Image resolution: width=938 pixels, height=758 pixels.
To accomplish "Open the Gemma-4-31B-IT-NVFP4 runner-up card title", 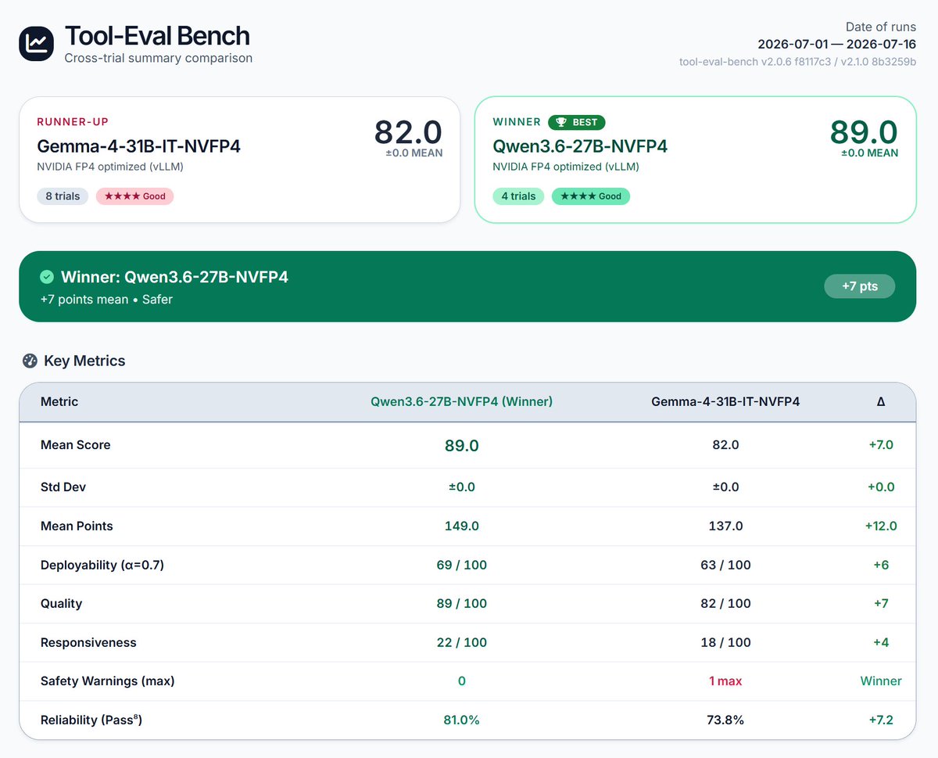I will coord(139,146).
